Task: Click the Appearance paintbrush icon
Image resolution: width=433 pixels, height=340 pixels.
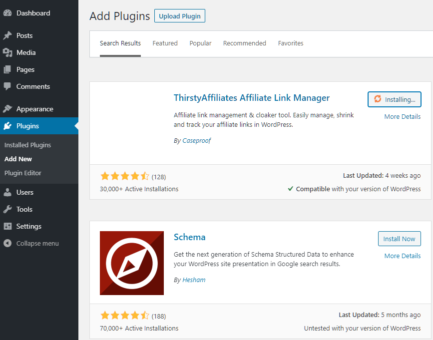Action: pos(7,109)
